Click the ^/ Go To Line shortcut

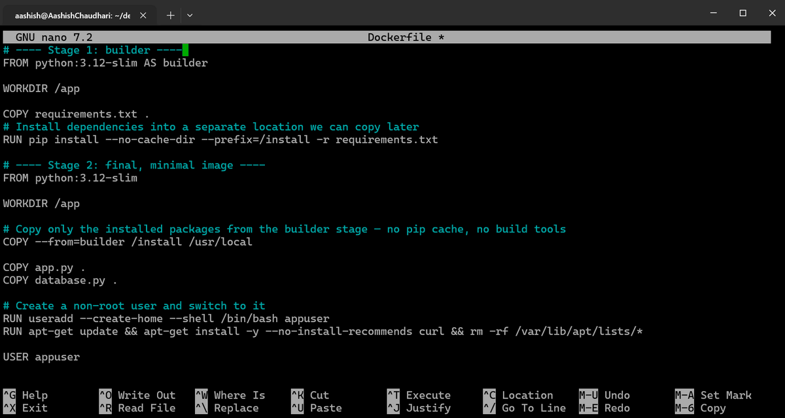525,408
